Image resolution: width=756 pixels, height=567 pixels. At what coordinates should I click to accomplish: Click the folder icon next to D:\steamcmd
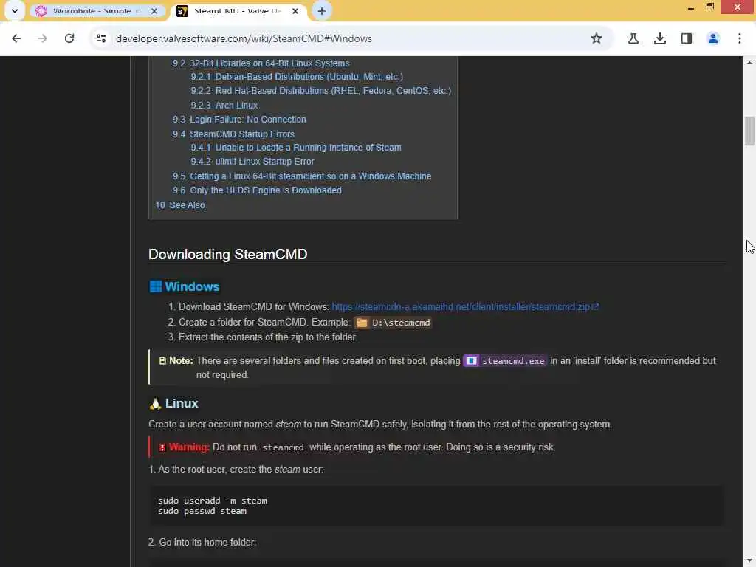(x=362, y=323)
